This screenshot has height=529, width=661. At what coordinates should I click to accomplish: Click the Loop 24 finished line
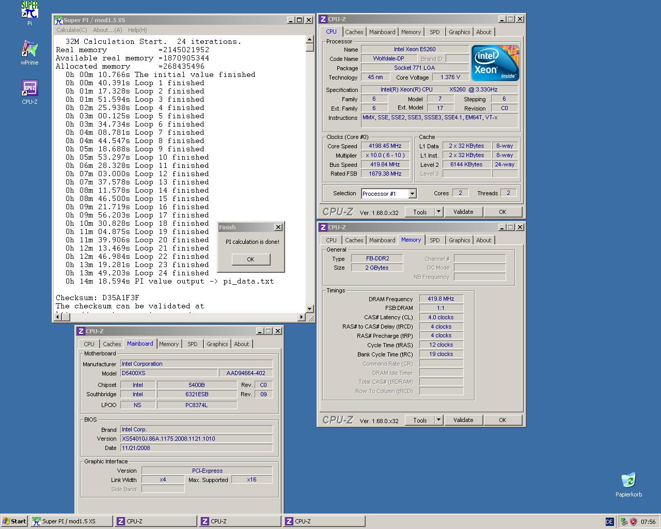137,273
